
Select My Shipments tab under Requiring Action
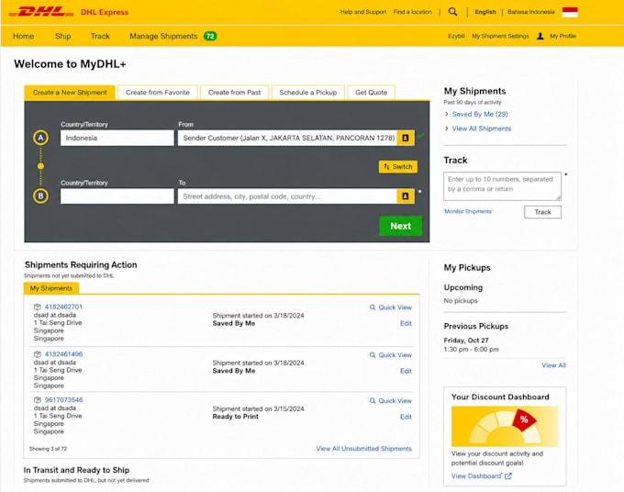pyautogui.click(x=51, y=288)
